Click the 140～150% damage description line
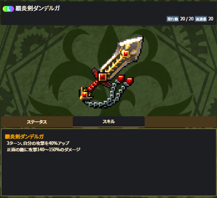 pyautogui.click(x=44, y=149)
